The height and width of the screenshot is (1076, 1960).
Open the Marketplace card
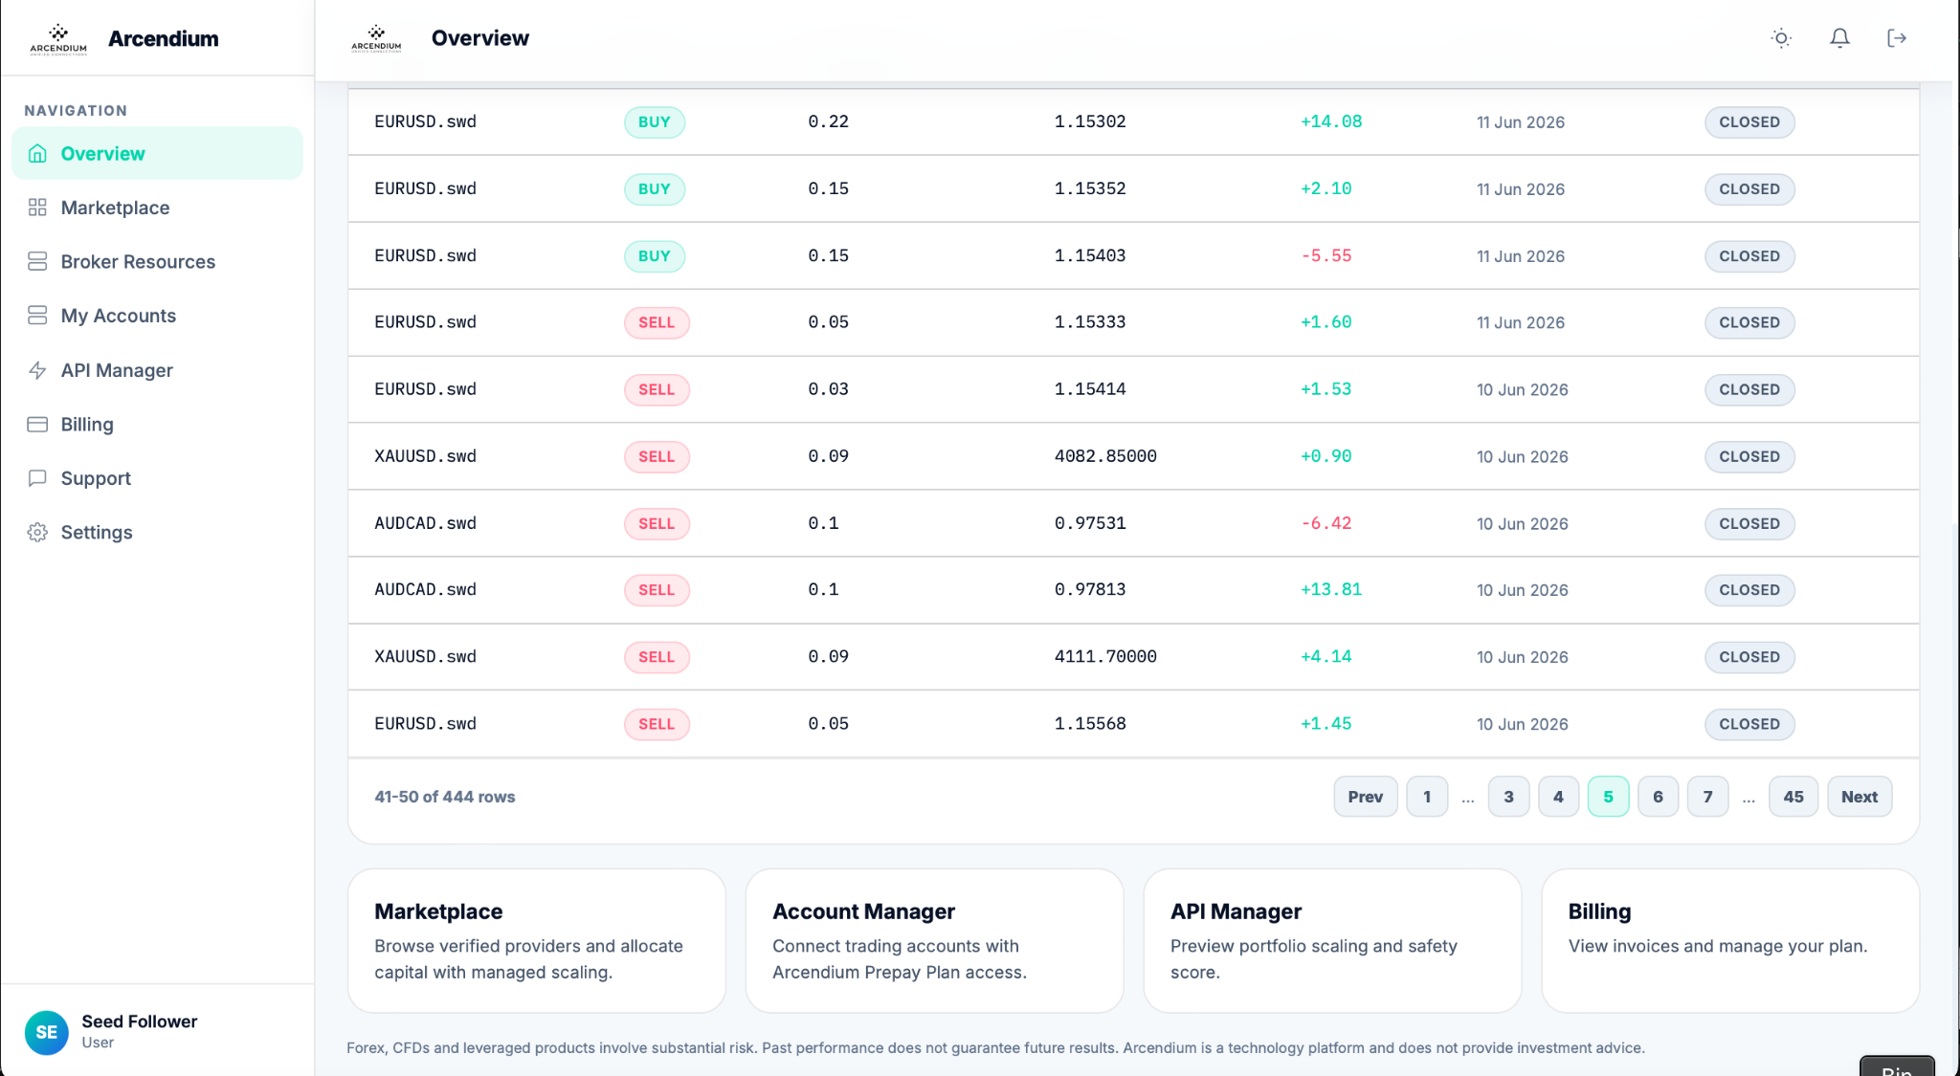[537, 940]
